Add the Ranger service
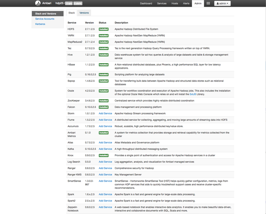266x214 pixels. click(105, 168)
